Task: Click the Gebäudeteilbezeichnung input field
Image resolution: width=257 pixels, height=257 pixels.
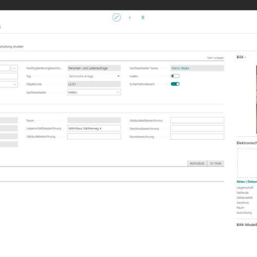Action: point(197,120)
